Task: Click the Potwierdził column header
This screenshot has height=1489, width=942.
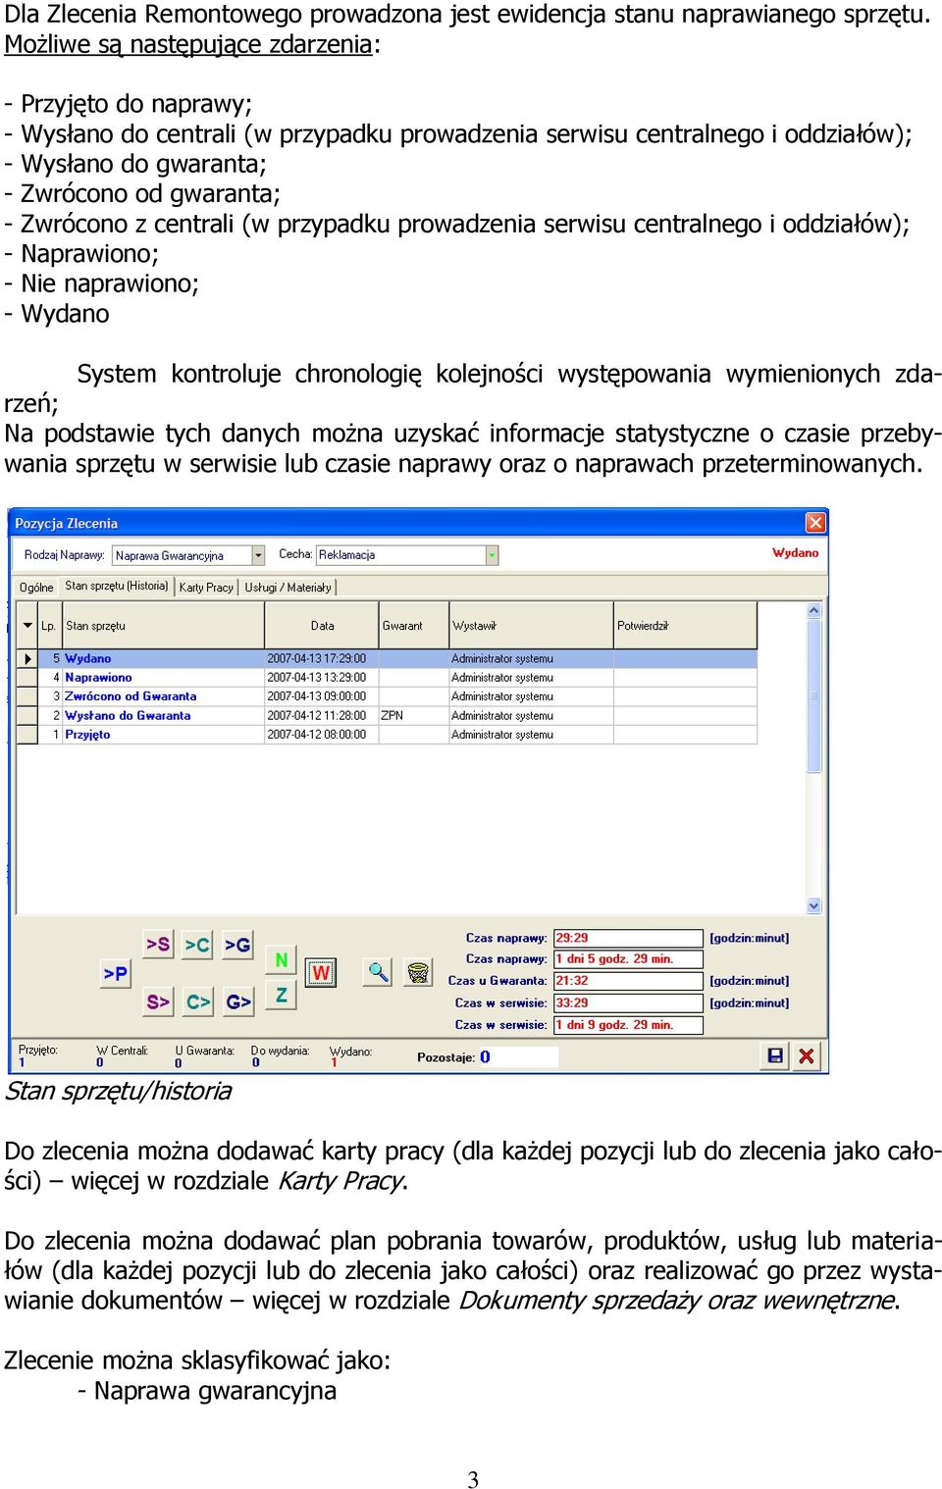Action: [685, 626]
